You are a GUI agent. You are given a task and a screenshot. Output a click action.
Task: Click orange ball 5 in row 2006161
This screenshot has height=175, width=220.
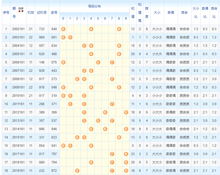coord(98,62)
